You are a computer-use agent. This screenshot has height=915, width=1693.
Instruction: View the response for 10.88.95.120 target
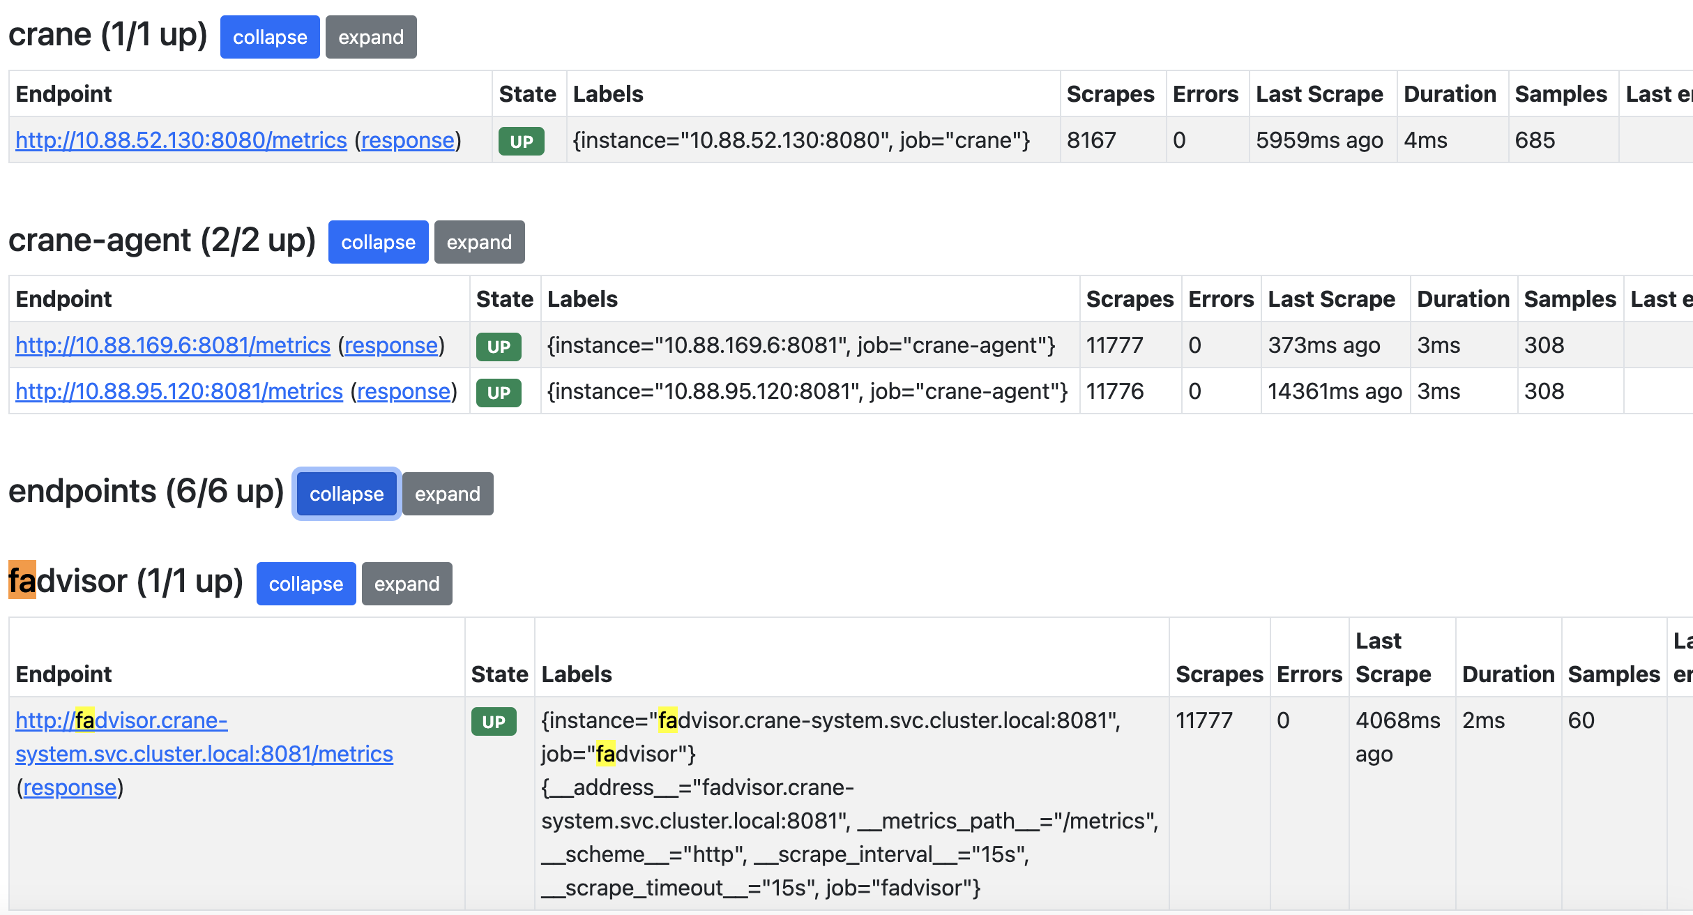click(402, 391)
